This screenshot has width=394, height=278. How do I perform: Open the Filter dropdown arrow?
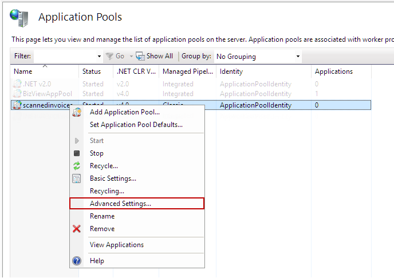[x=99, y=57]
